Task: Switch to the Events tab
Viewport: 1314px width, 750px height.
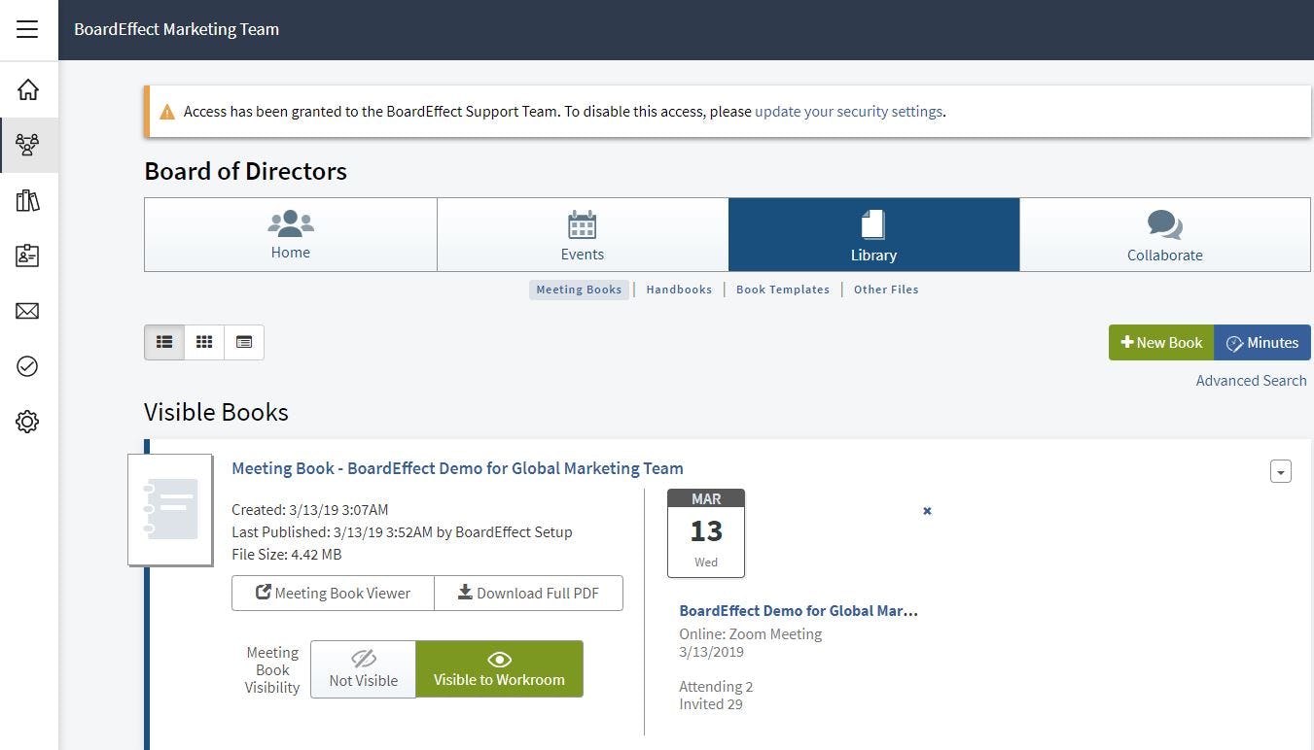Action: pyautogui.click(x=582, y=234)
